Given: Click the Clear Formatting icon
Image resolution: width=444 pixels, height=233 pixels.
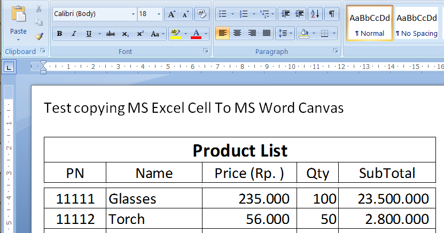Looking at the screenshot, I should click(x=202, y=14).
